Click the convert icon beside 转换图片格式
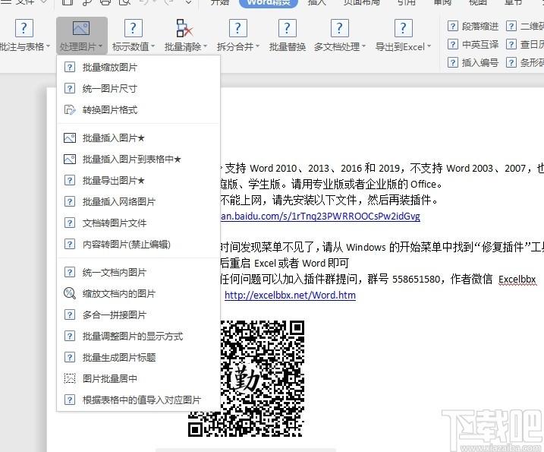The height and width of the screenshot is (452, 544). [70, 110]
